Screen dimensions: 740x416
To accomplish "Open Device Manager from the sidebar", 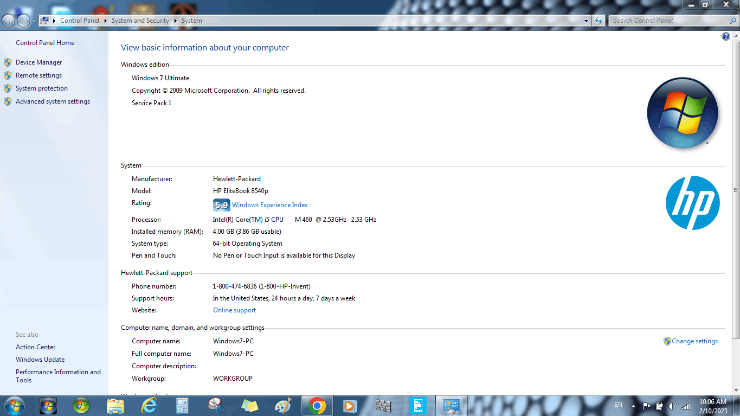I will (x=38, y=62).
